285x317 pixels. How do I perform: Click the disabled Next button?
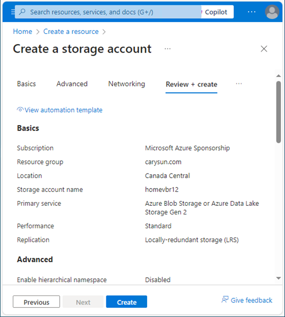[x=83, y=302]
